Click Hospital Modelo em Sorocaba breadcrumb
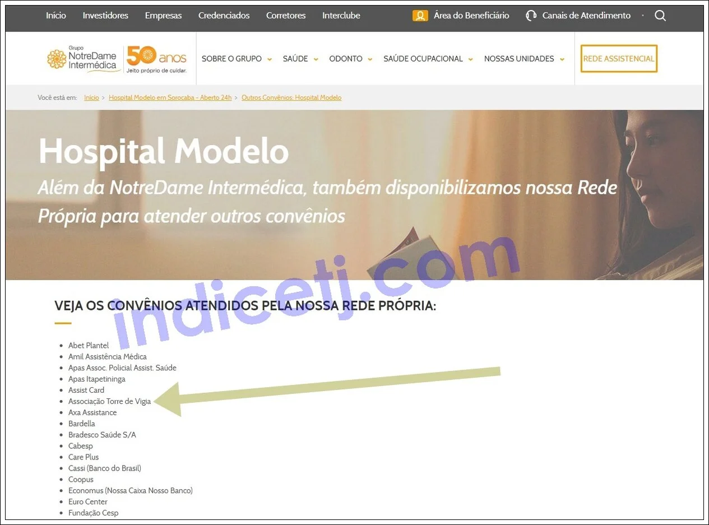 pos(170,97)
